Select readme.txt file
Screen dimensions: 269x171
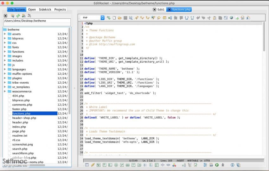20,136
